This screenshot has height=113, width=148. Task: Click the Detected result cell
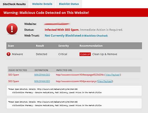(41, 54)
